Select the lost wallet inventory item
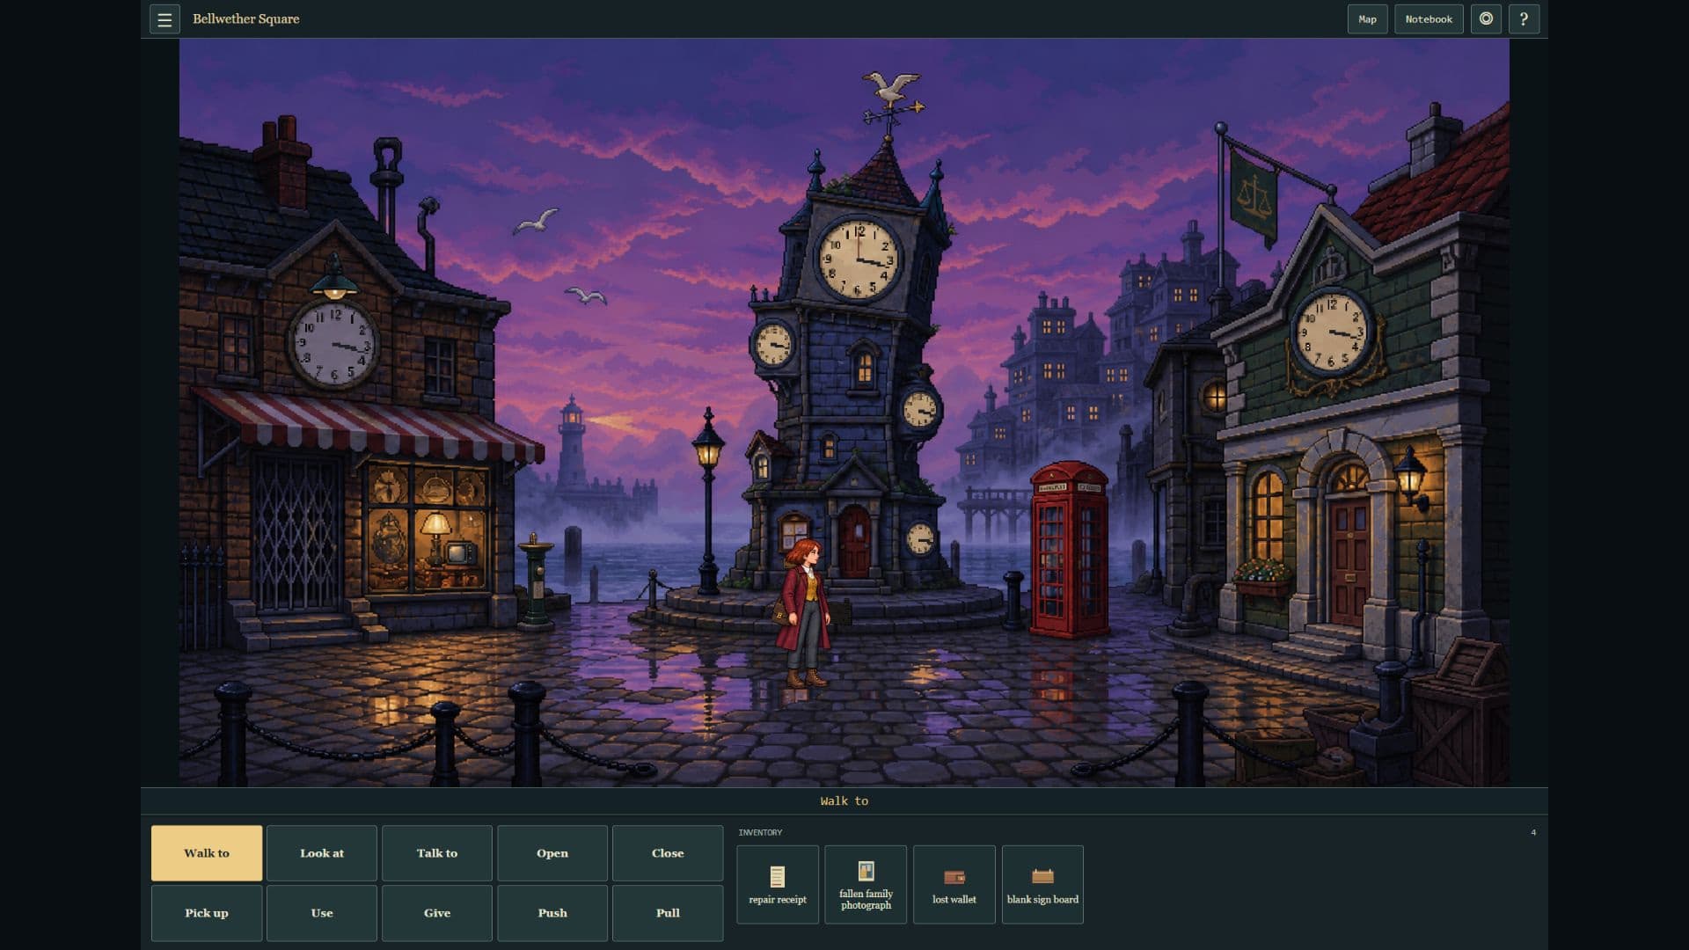The width and height of the screenshot is (1689, 950). (x=954, y=885)
